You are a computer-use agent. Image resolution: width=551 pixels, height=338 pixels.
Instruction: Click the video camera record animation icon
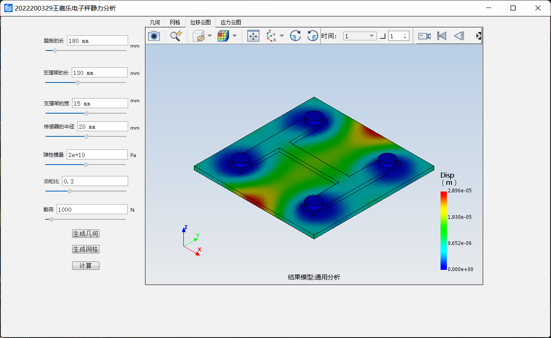click(x=425, y=36)
